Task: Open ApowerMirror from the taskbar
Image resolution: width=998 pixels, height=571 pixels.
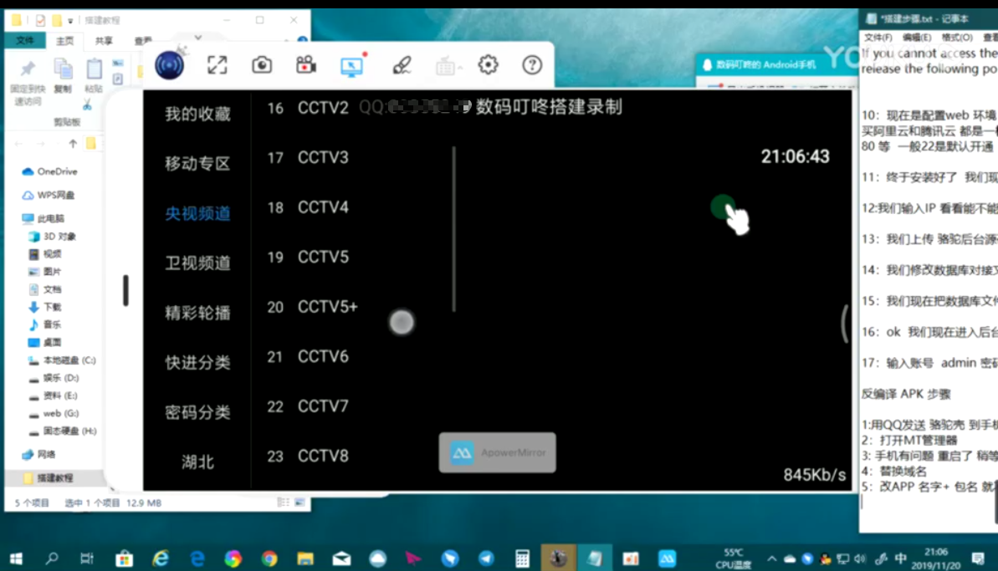Action: [x=667, y=558]
